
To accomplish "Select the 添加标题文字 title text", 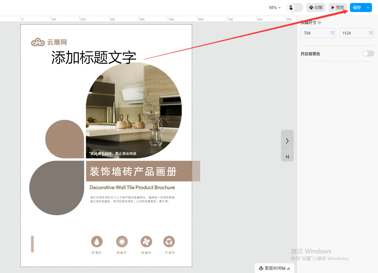I will click(94, 57).
